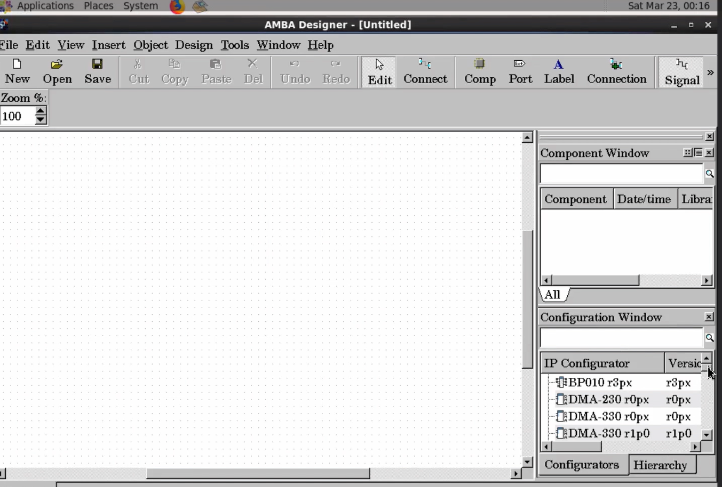Pick the Label text tool

[x=559, y=72]
